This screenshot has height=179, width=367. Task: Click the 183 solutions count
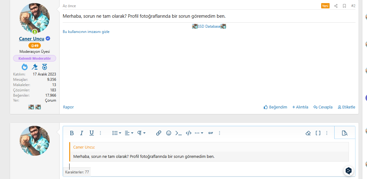(x=53, y=90)
